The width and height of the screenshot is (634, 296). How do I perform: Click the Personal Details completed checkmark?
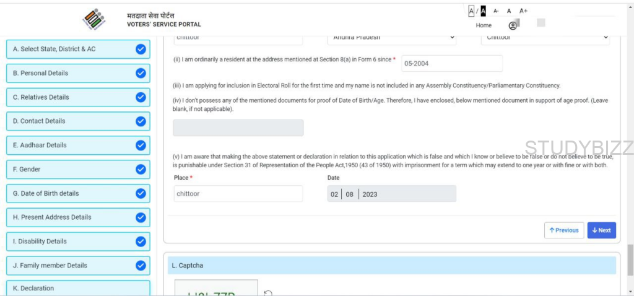[x=141, y=73]
